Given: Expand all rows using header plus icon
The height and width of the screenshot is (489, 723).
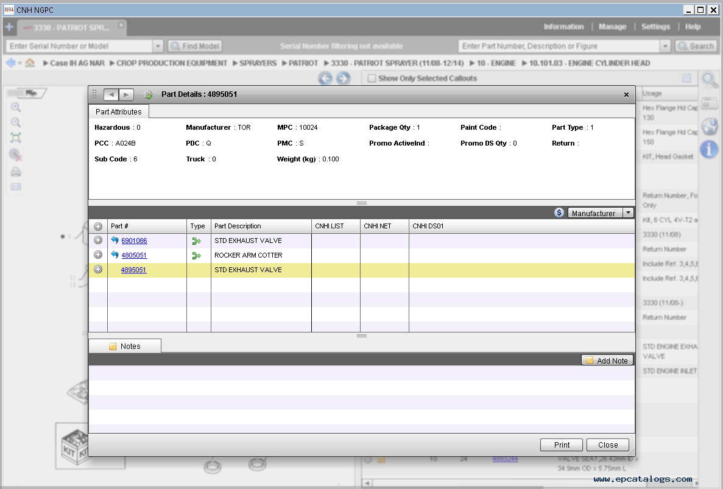Looking at the screenshot, I should [98, 227].
